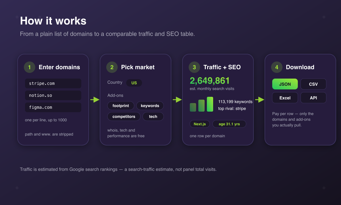Click the arrow between Enter domains and Pick market
Image resolution: width=341 pixels, height=205 pixels.
click(95, 100)
